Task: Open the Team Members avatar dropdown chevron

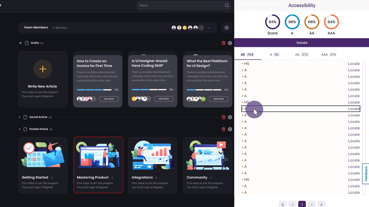Action: coord(209,28)
